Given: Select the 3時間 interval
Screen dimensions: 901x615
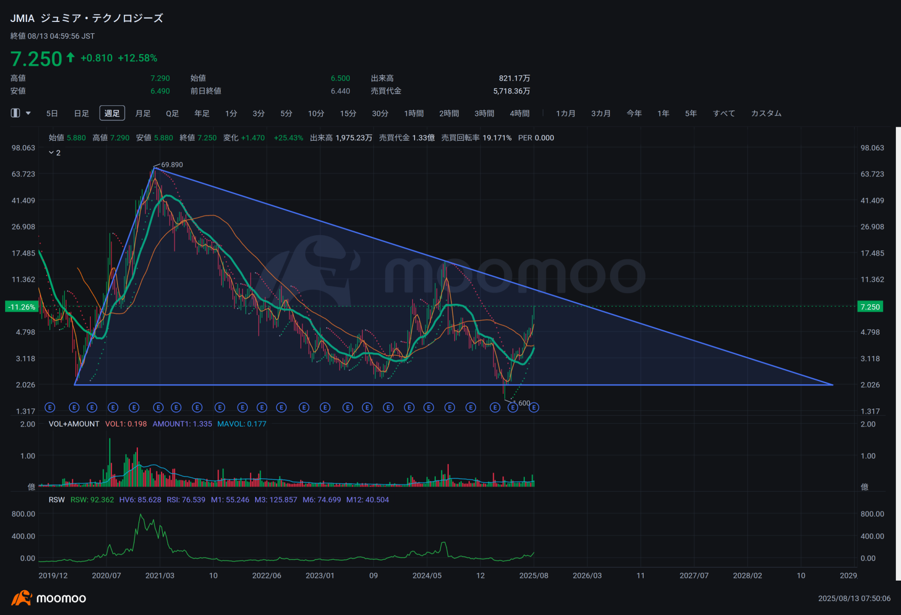Looking at the screenshot, I should click(484, 113).
